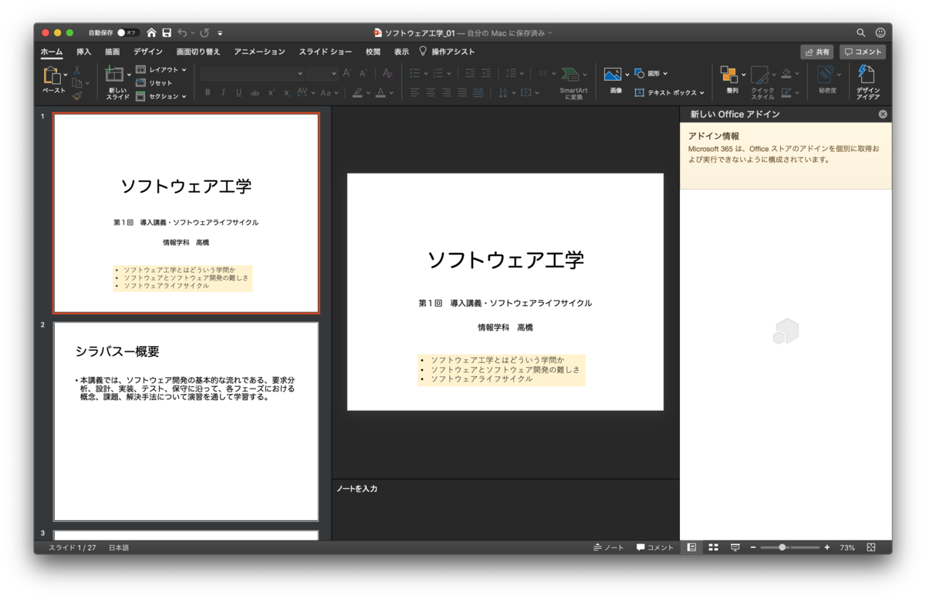Toggle superscript formatting
The height and width of the screenshot is (599, 926).
[x=271, y=93]
